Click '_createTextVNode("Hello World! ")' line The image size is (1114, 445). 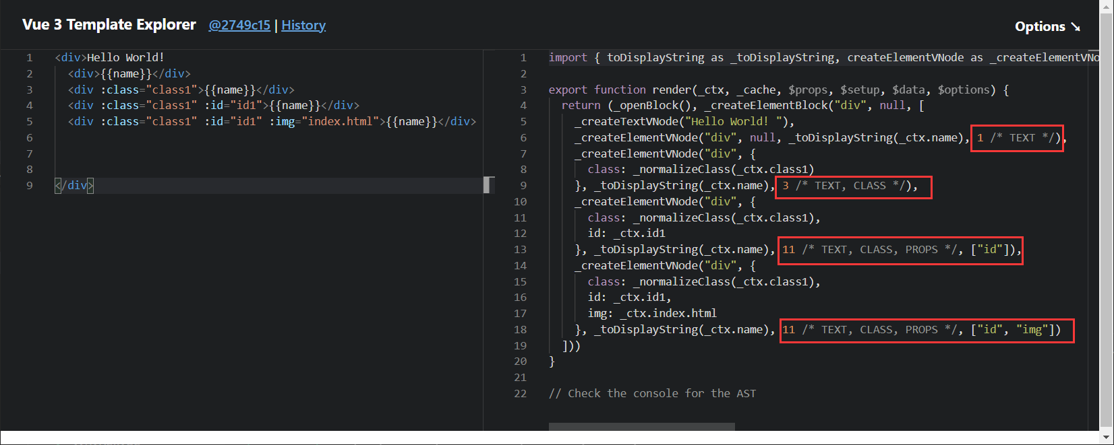tap(684, 121)
